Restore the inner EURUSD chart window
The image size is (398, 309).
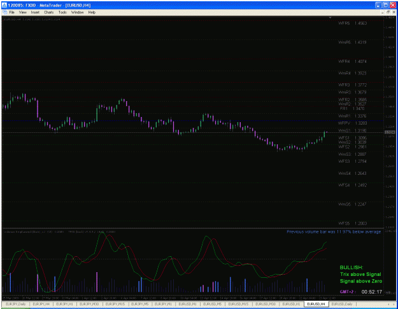tap(388, 12)
